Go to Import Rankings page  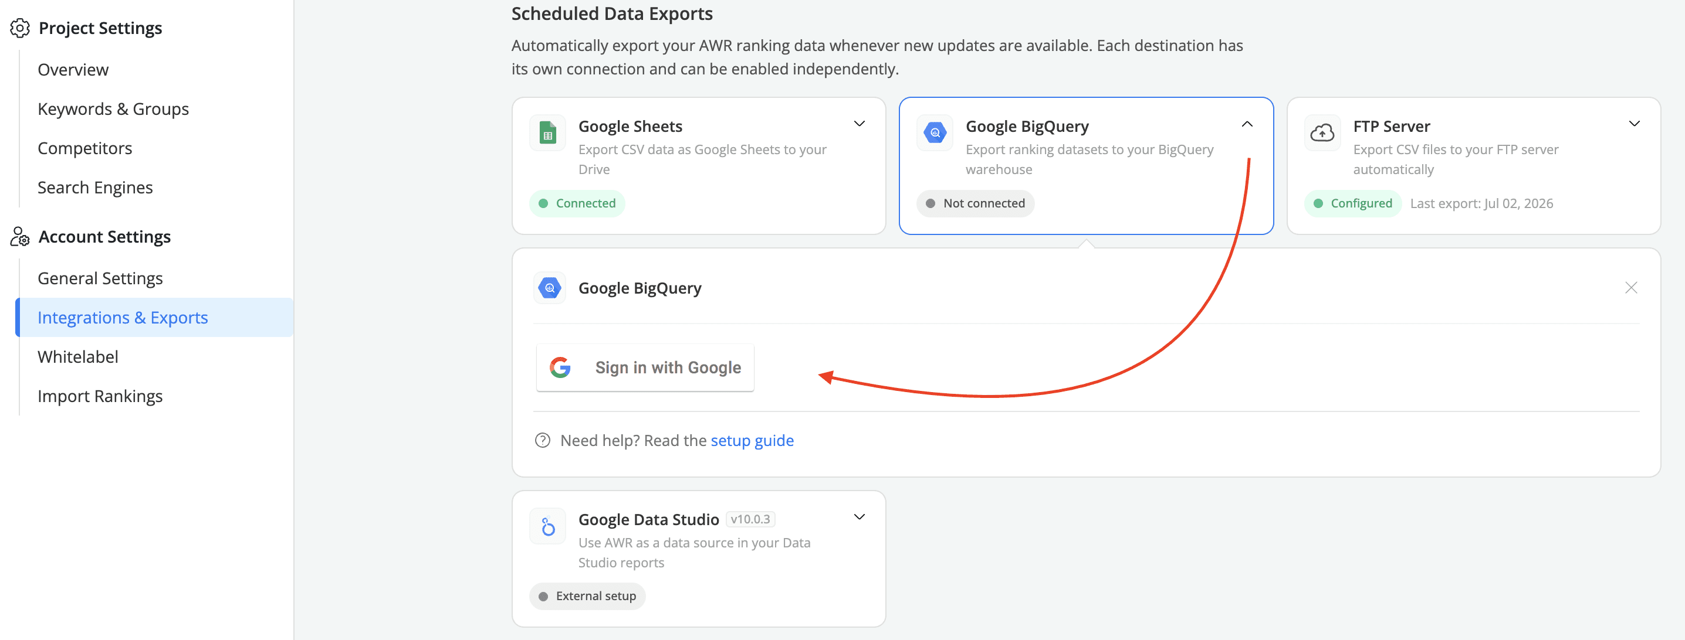click(100, 396)
